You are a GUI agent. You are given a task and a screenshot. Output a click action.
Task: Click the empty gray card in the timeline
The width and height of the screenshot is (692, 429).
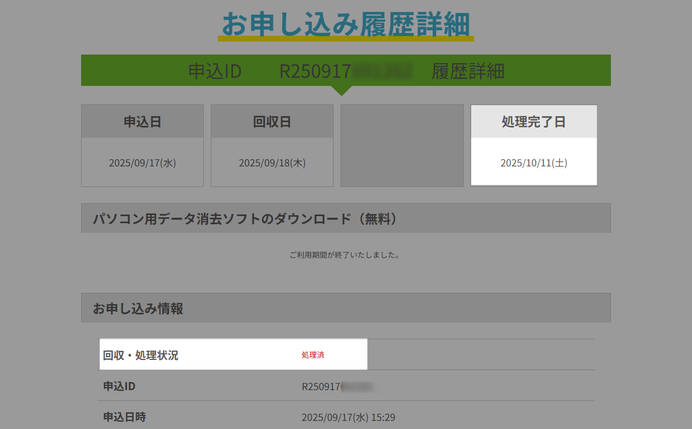(x=402, y=145)
